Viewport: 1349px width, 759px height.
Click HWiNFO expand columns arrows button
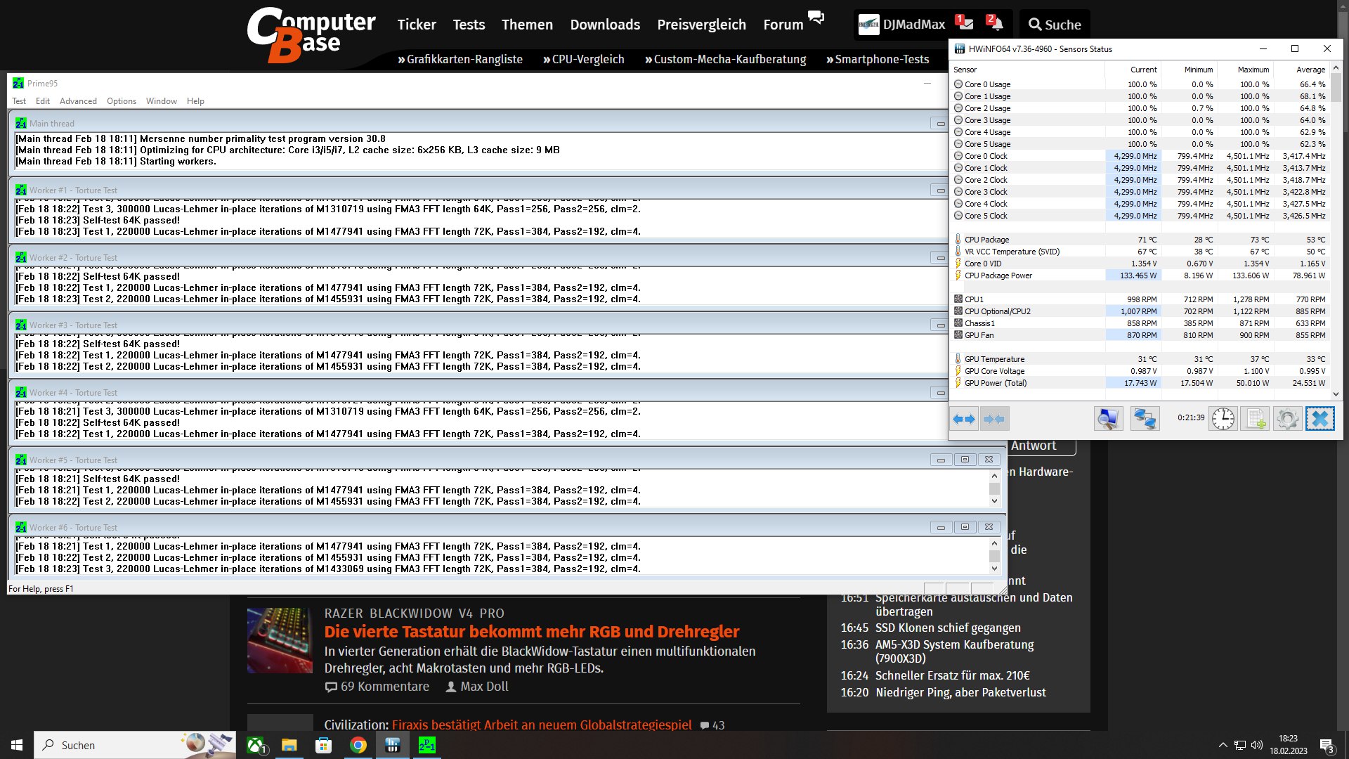tap(963, 420)
